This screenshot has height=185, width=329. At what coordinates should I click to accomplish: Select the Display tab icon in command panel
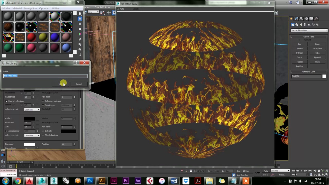311,19
